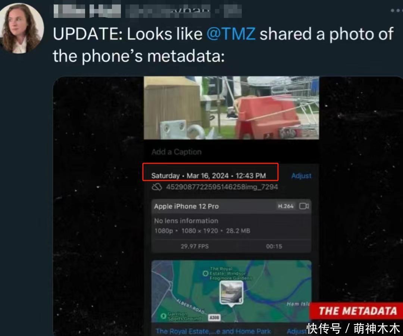Click the iCloud sync status icon
The height and width of the screenshot is (336, 403).
pyautogui.click(x=157, y=187)
